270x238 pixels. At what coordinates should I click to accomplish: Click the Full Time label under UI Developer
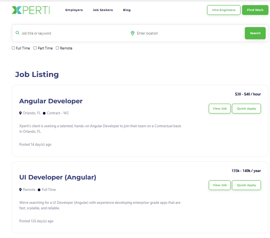(x=49, y=190)
